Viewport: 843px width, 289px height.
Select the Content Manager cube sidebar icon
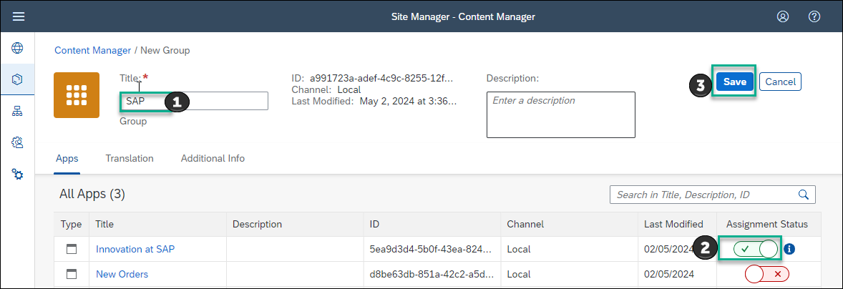[x=18, y=79]
